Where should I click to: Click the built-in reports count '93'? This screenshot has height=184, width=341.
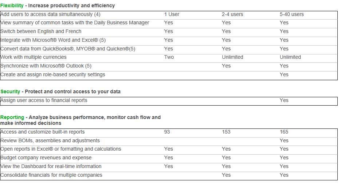coord(167,132)
